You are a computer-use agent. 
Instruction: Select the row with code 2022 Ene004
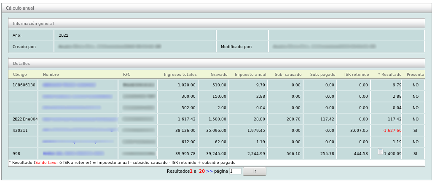[x=25, y=119]
